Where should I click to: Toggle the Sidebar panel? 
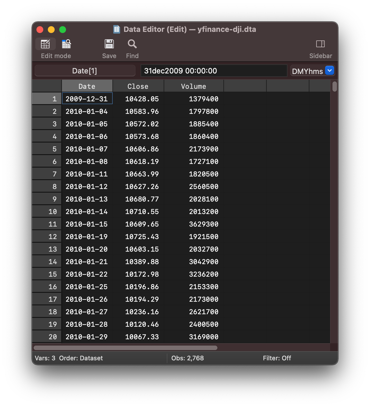(320, 44)
